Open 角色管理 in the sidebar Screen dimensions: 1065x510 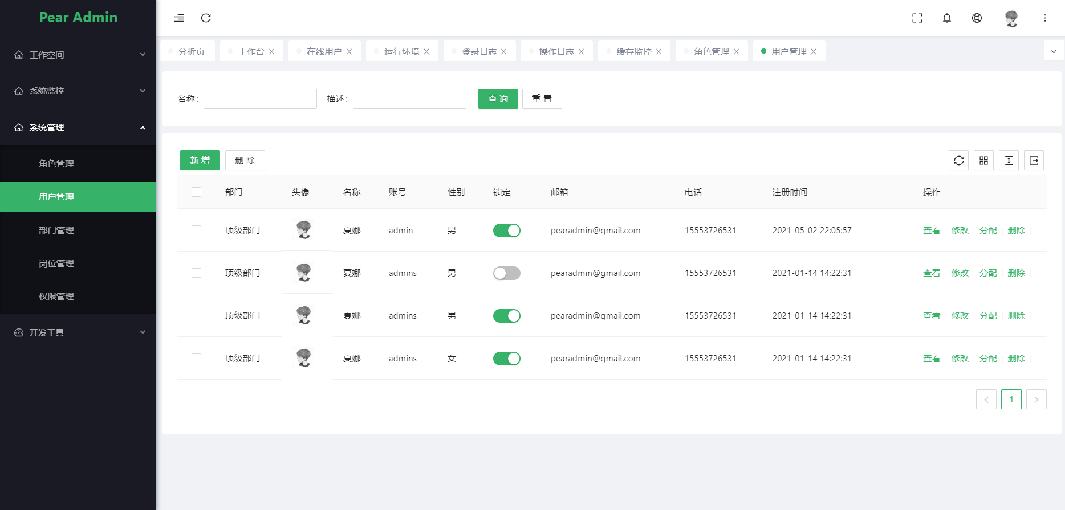pyautogui.click(x=78, y=164)
